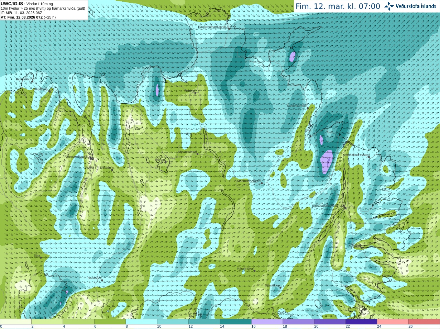
Task: Select the 6–8 m/s olive green legend swatch
Action: pyautogui.click(x=110, y=322)
